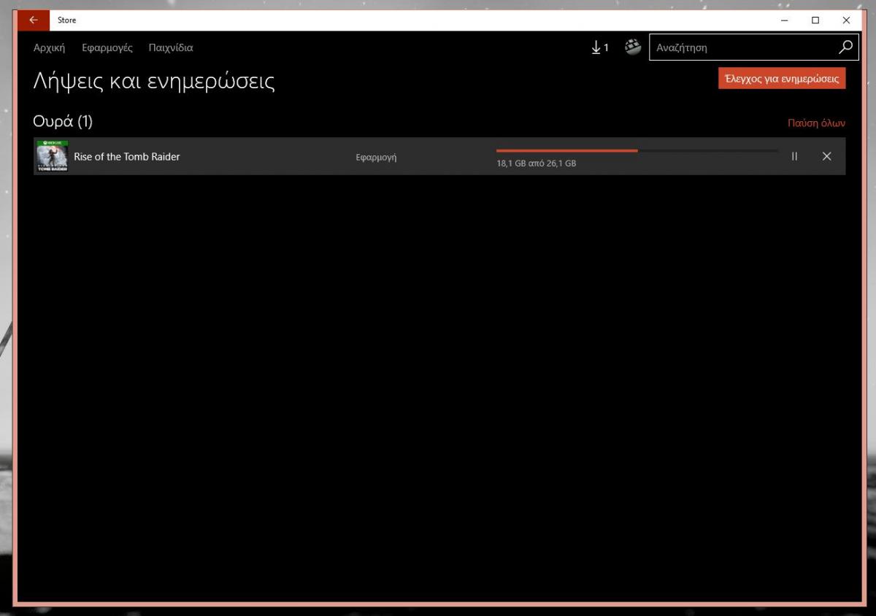This screenshot has height=616, width=876.
Task: Open the user account avatar
Action: (x=633, y=47)
